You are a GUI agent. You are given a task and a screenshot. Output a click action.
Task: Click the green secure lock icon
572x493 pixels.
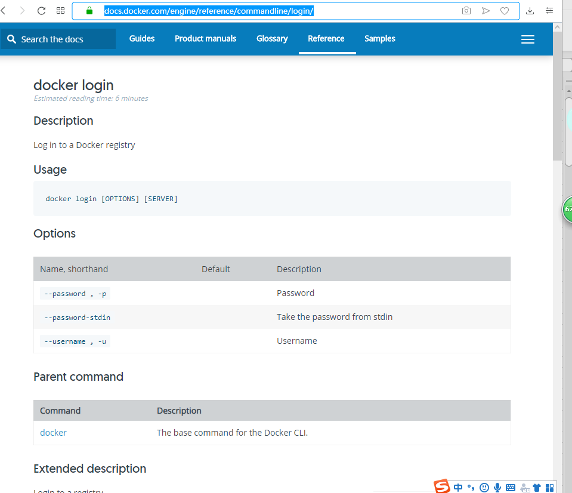[x=89, y=11]
